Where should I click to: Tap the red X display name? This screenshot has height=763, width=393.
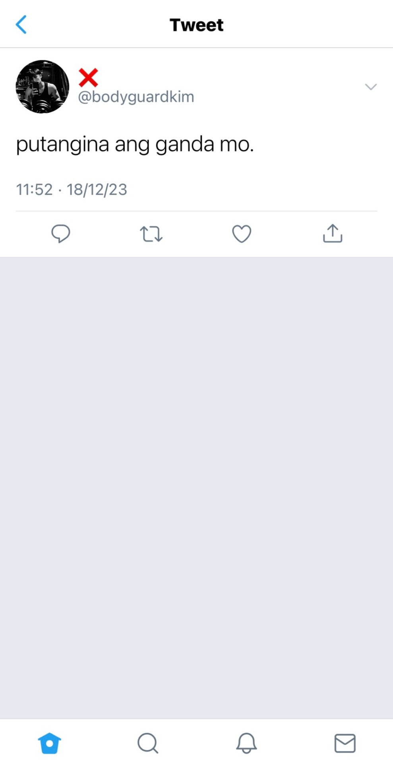click(x=88, y=77)
